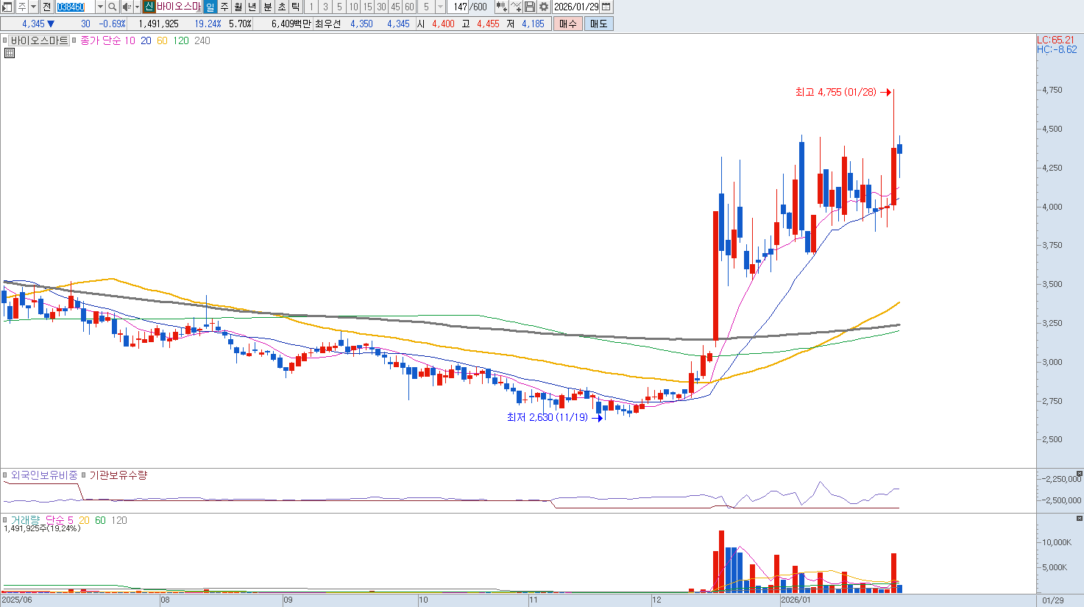Click the save chart floppy disk icon
The height and width of the screenshot is (607, 1084).
pos(530,7)
